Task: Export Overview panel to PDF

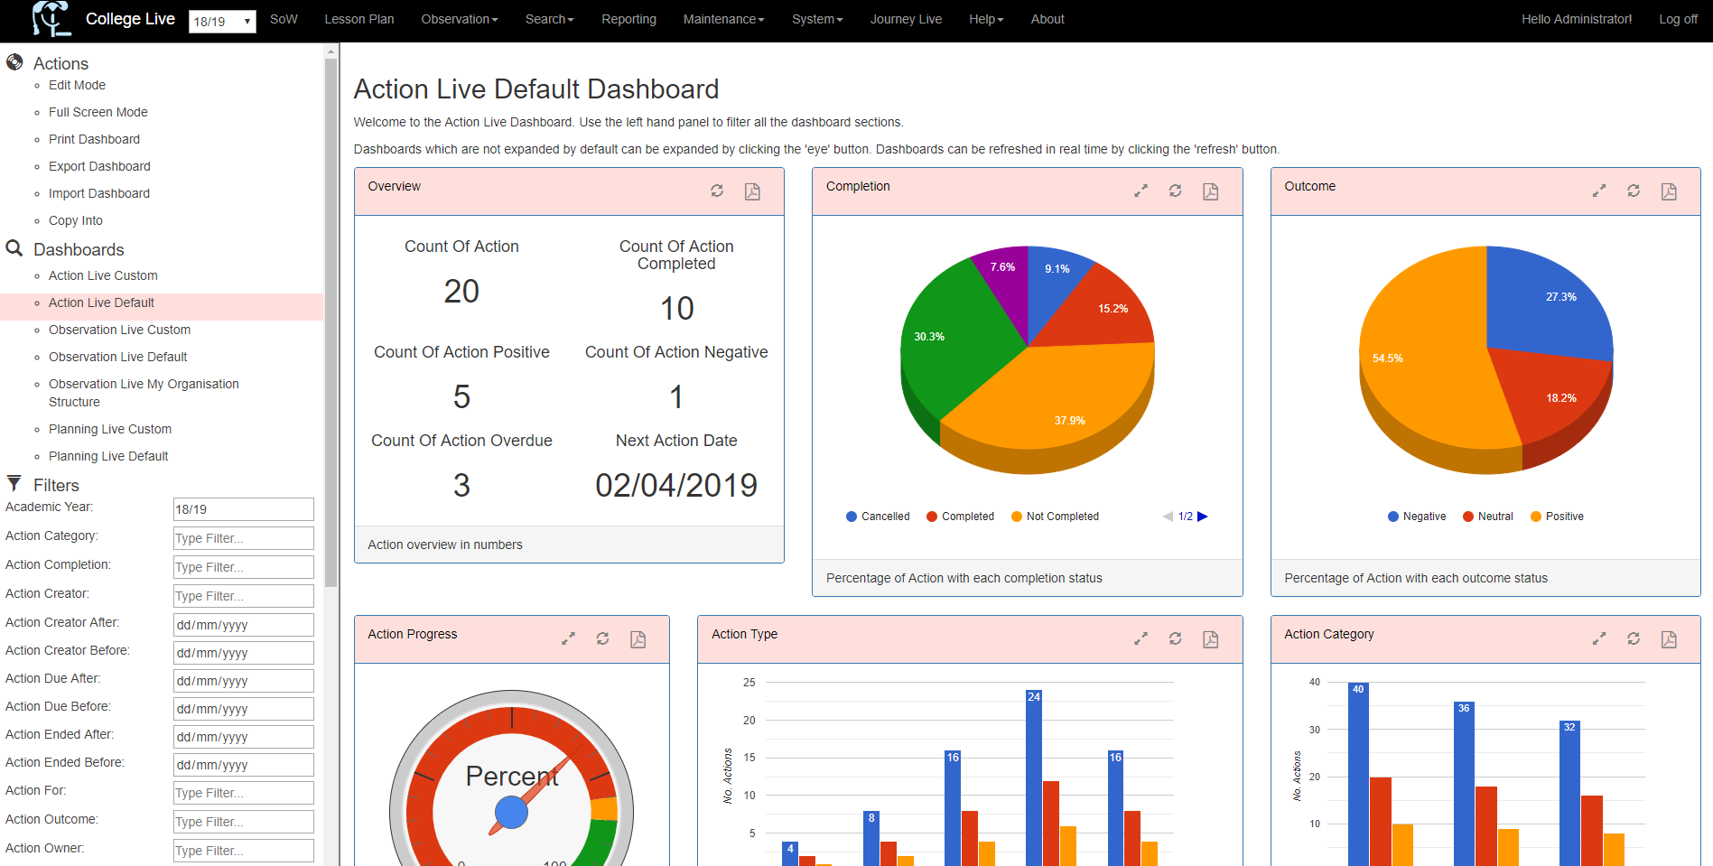Action: [x=752, y=191]
